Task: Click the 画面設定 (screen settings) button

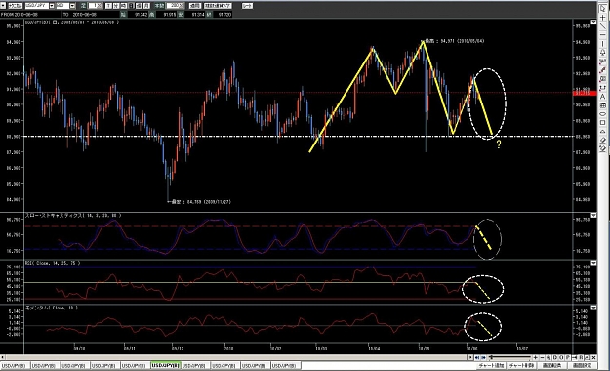Action: pyautogui.click(x=582, y=366)
